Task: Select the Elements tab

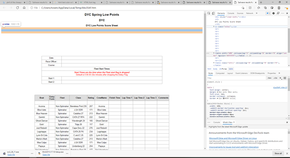Action: coord(221,13)
